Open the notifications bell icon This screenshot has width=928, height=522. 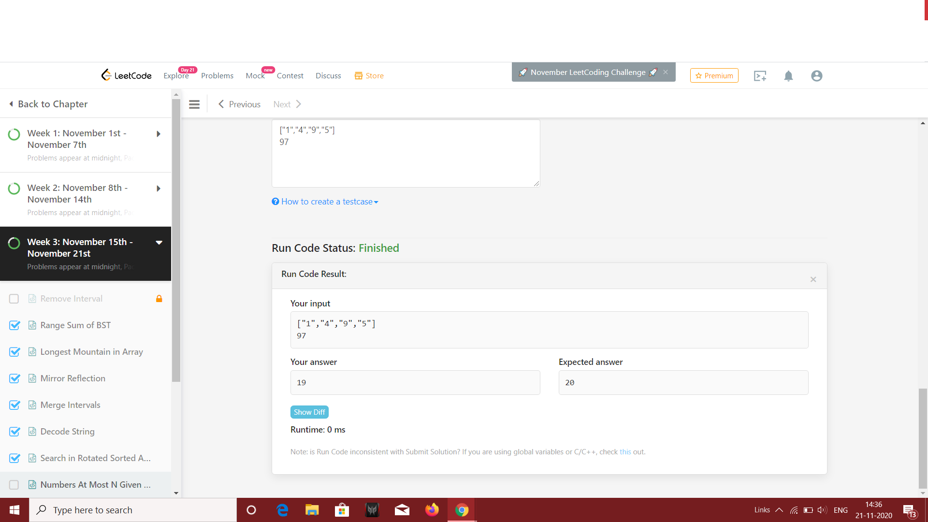pos(788,76)
